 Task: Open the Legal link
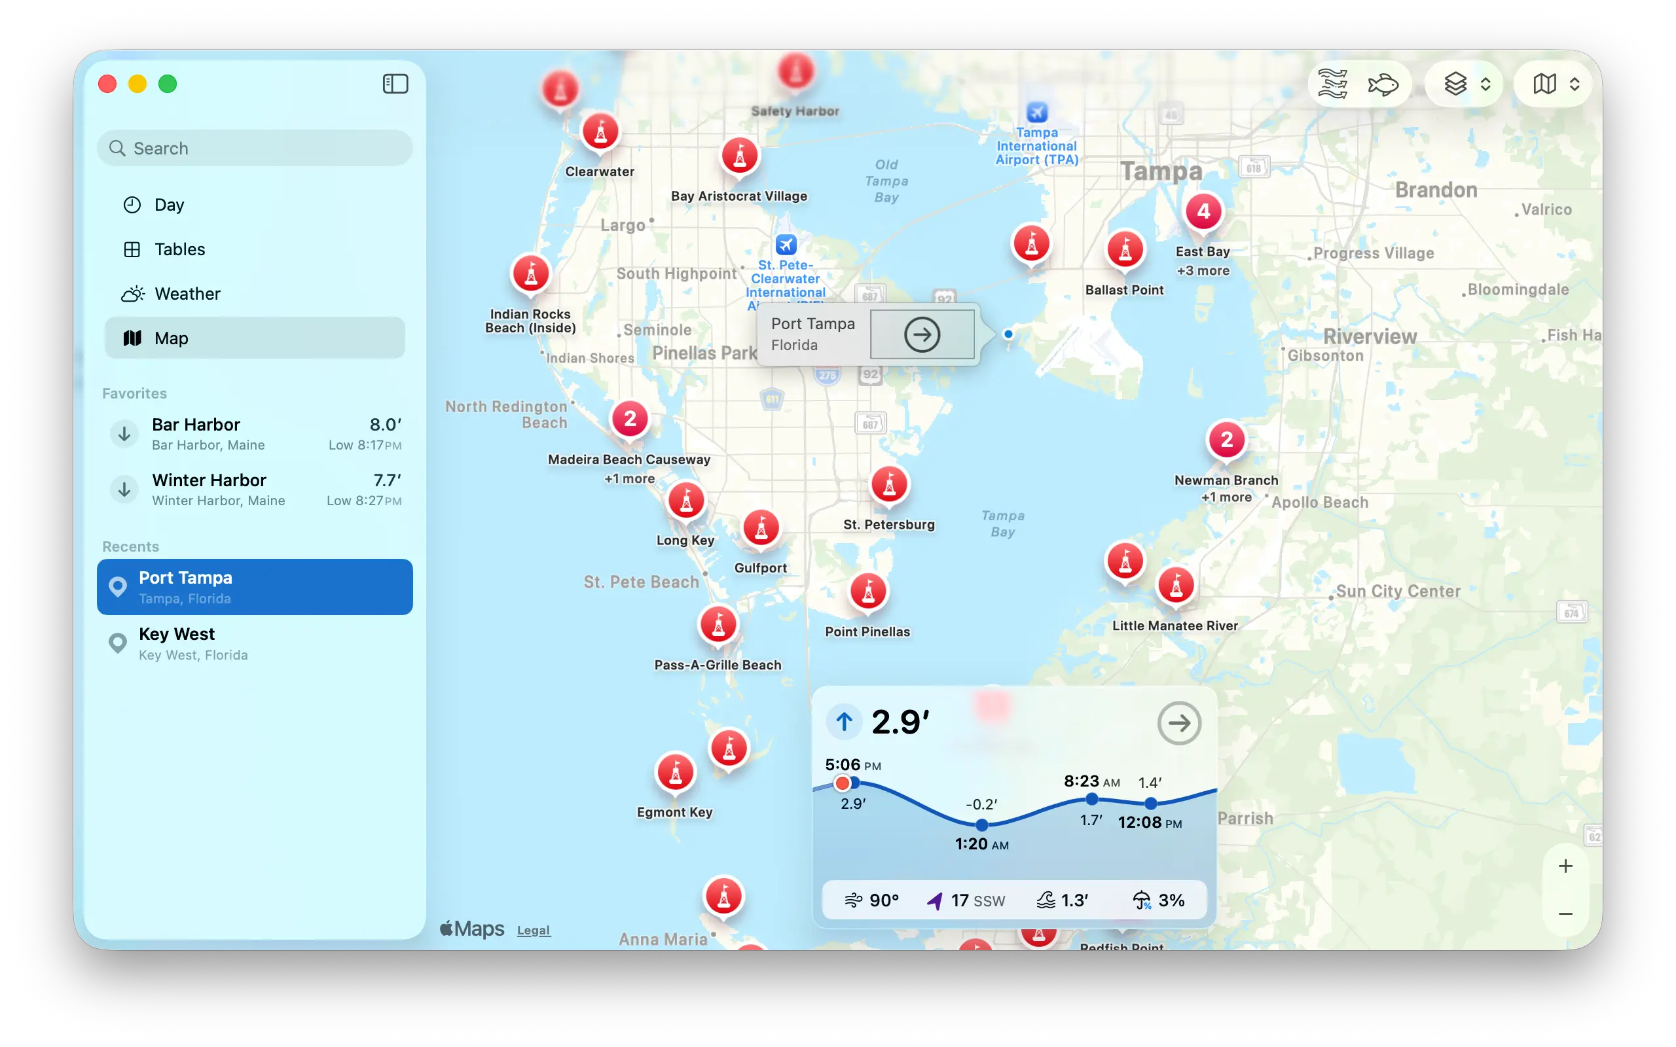[x=534, y=931]
